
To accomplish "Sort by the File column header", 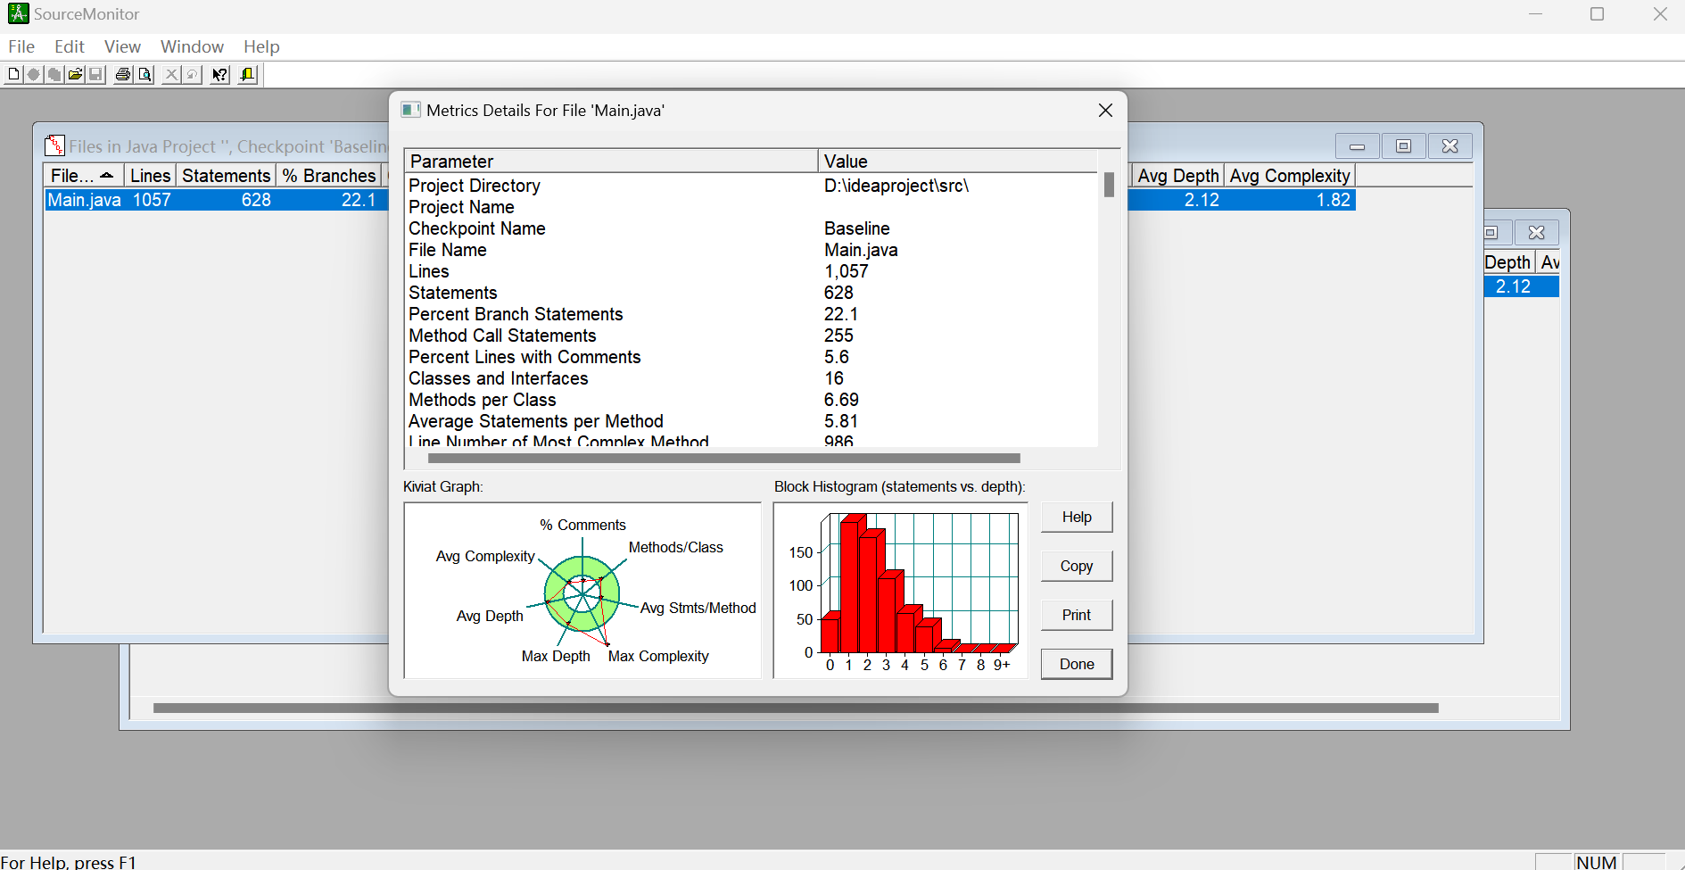I will click(83, 176).
